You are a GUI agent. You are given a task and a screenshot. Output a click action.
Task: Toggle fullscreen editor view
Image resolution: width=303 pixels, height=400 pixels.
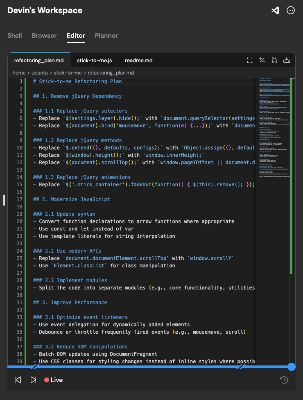click(x=250, y=60)
